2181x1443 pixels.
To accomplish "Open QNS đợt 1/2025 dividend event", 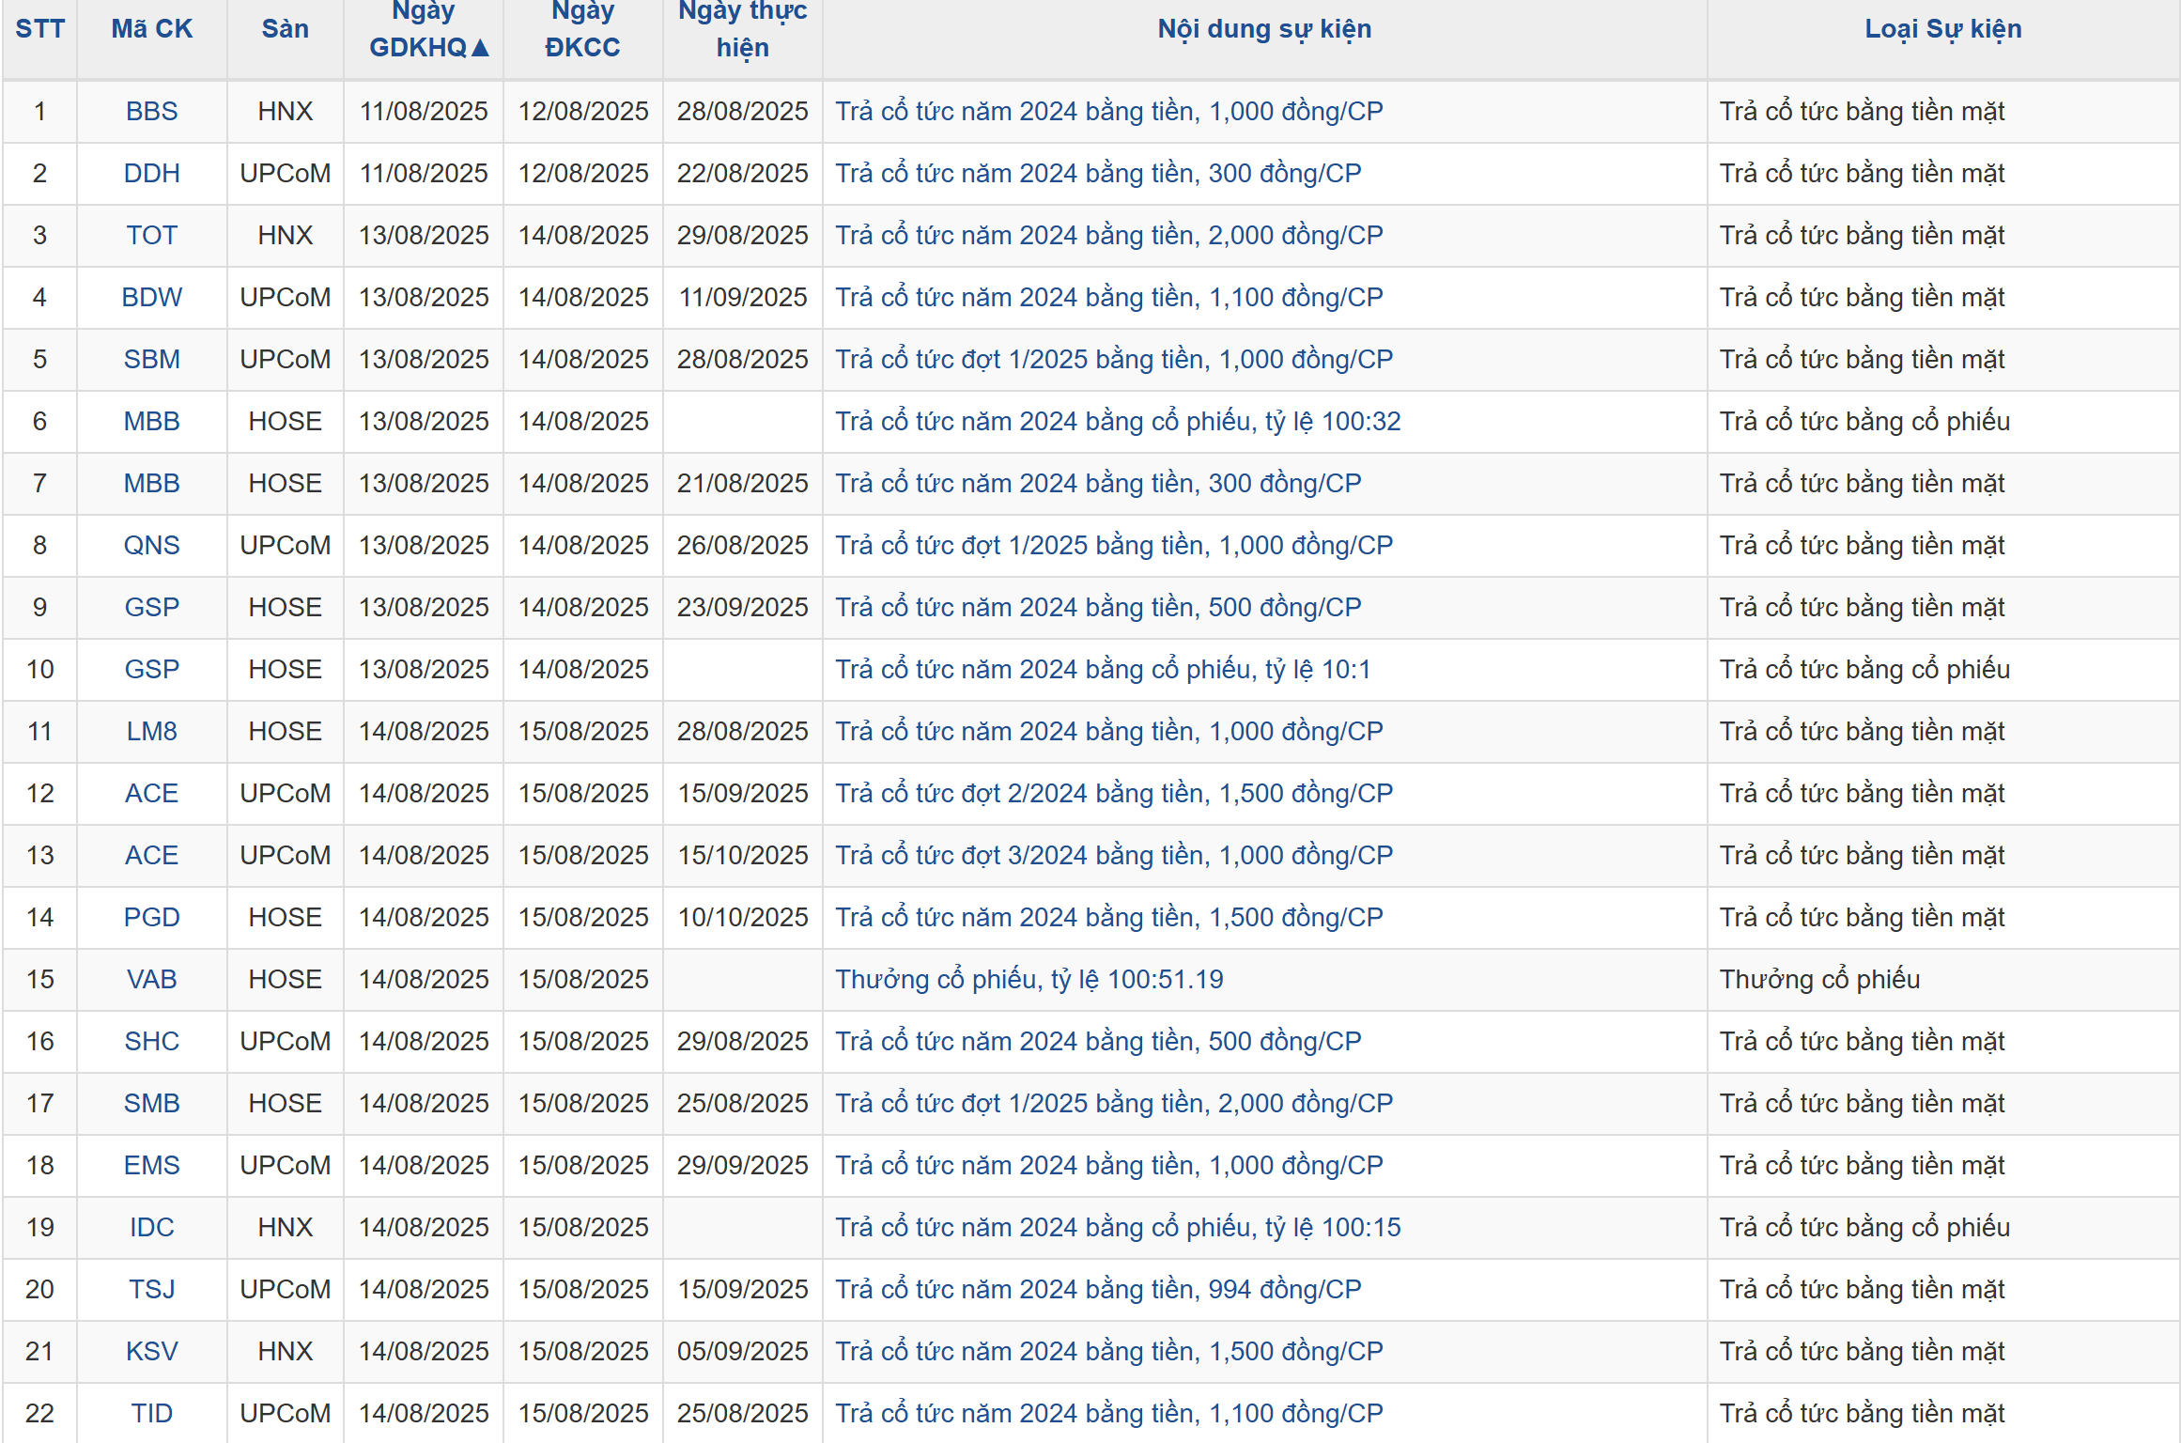I will coord(1114,546).
